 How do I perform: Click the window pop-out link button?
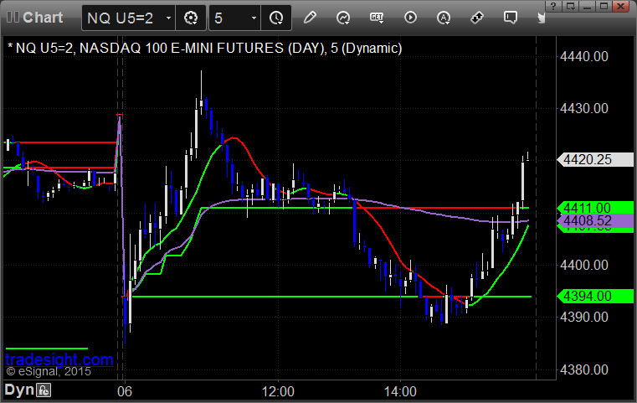point(571,6)
